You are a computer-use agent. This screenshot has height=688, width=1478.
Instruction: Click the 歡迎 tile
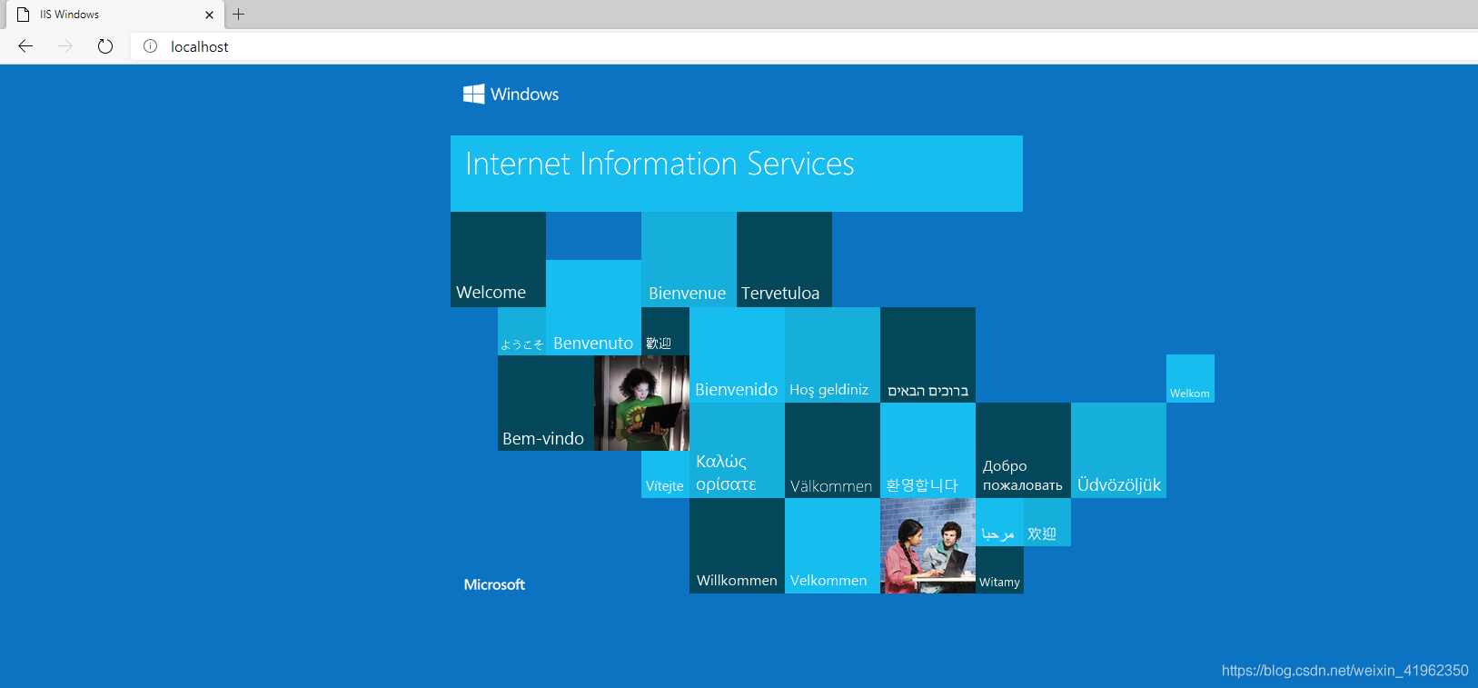pos(665,331)
